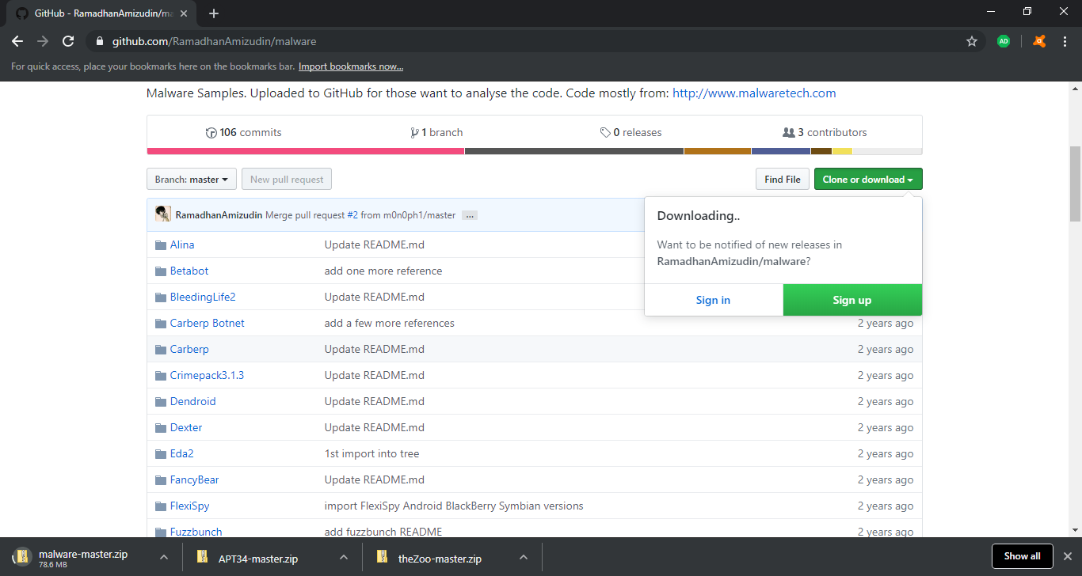The image size is (1082, 576).
Task: Click the Dendroid folder icon
Action: click(x=161, y=402)
